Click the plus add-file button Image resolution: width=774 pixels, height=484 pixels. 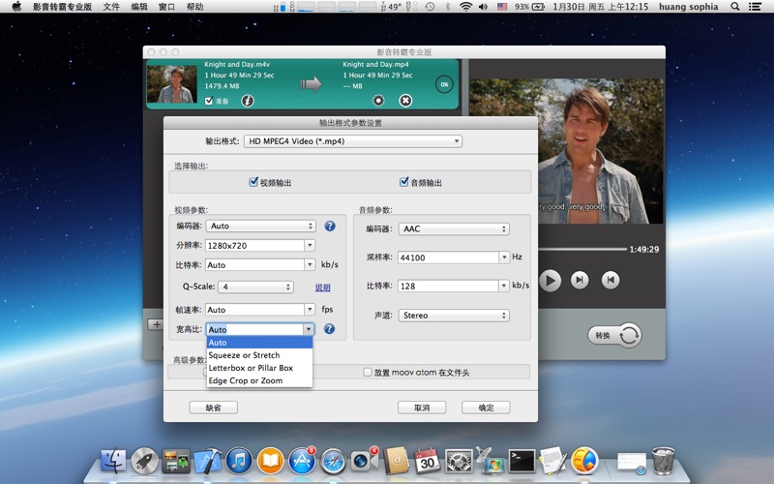point(155,324)
